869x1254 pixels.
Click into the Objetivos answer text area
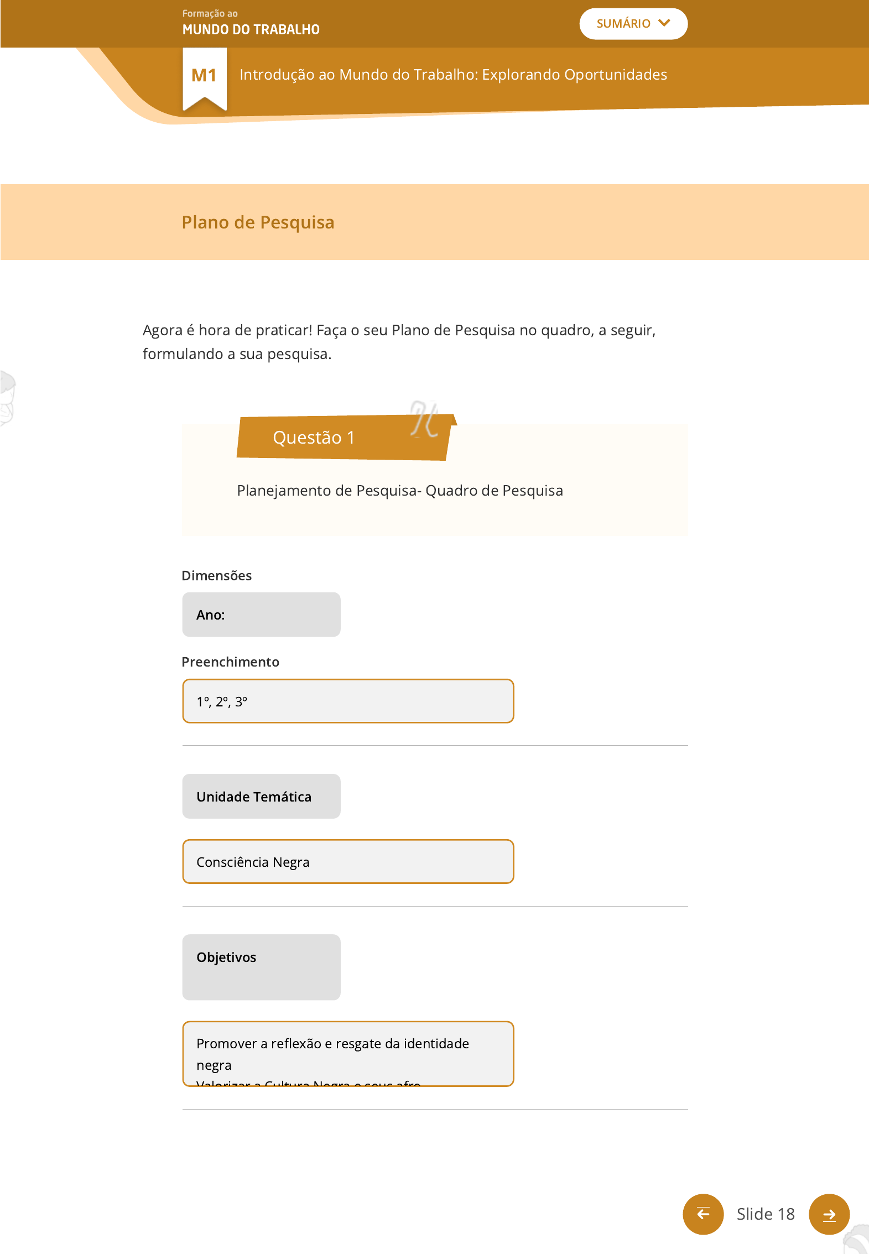tap(348, 1053)
